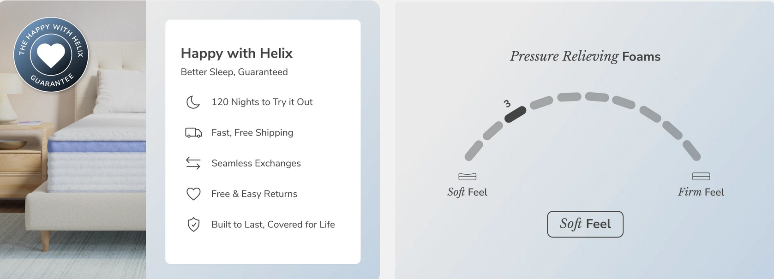The width and height of the screenshot is (774, 279).
Task: Click the heart icon beside Free & Easy Returns
Action: (193, 194)
